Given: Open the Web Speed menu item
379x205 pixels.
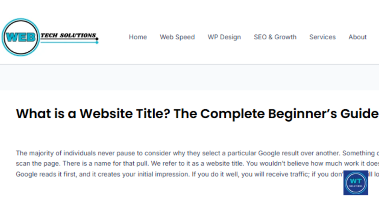Looking at the screenshot, I should pos(177,37).
